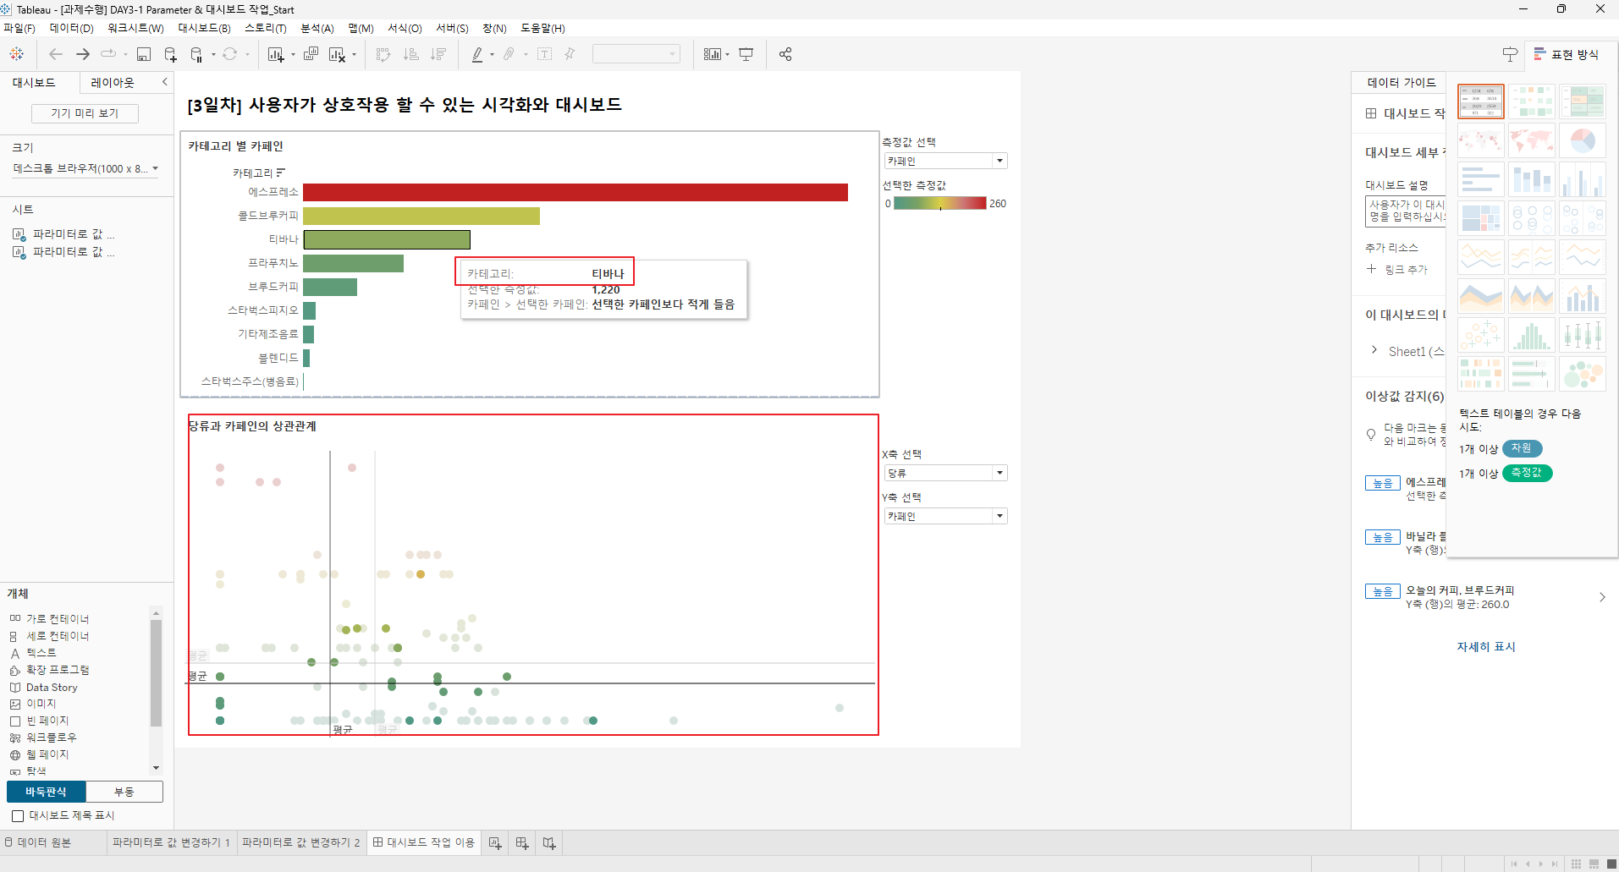Expand the Sheet1 entry in Data Guide
This screenshot has height=872, width=1619.
(1374, 349)
